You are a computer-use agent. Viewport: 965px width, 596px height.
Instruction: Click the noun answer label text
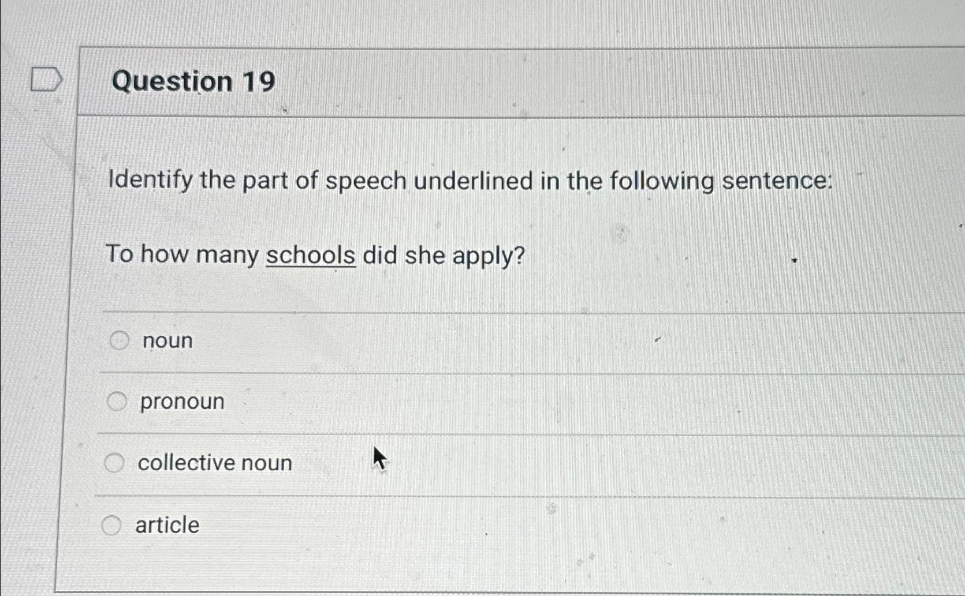click(x=164, y=340)
